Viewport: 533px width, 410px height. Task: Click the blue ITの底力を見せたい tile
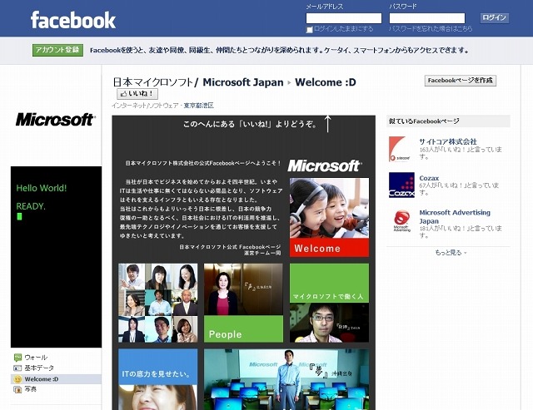click(157, 368)
